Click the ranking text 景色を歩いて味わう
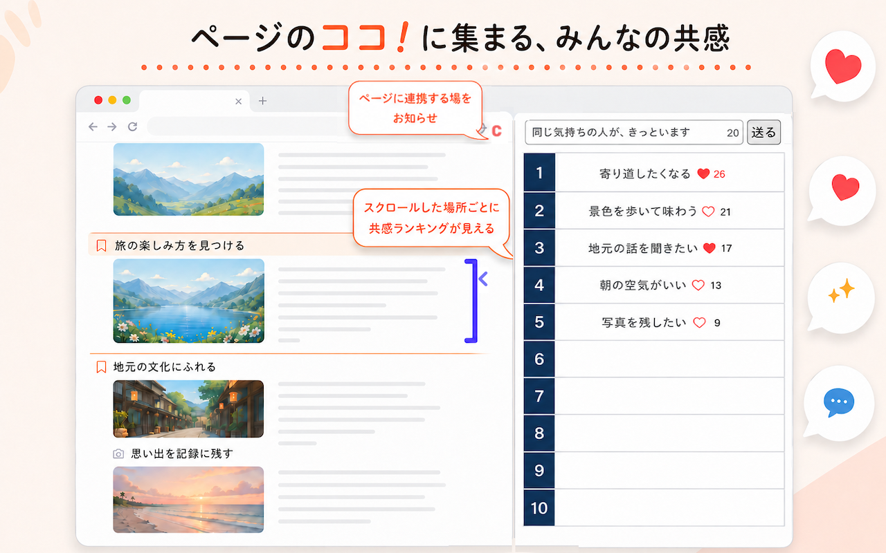This screenshot has width=886, height=553. (643, 212)
